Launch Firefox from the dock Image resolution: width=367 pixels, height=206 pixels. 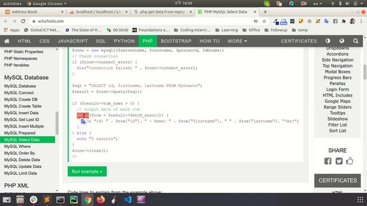coord(101,200)
